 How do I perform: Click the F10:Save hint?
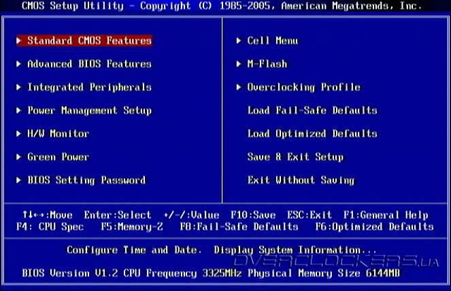[253, 215]
